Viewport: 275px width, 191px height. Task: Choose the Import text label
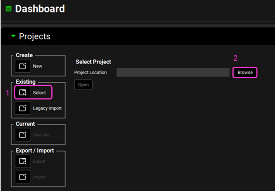coord(39,176)
